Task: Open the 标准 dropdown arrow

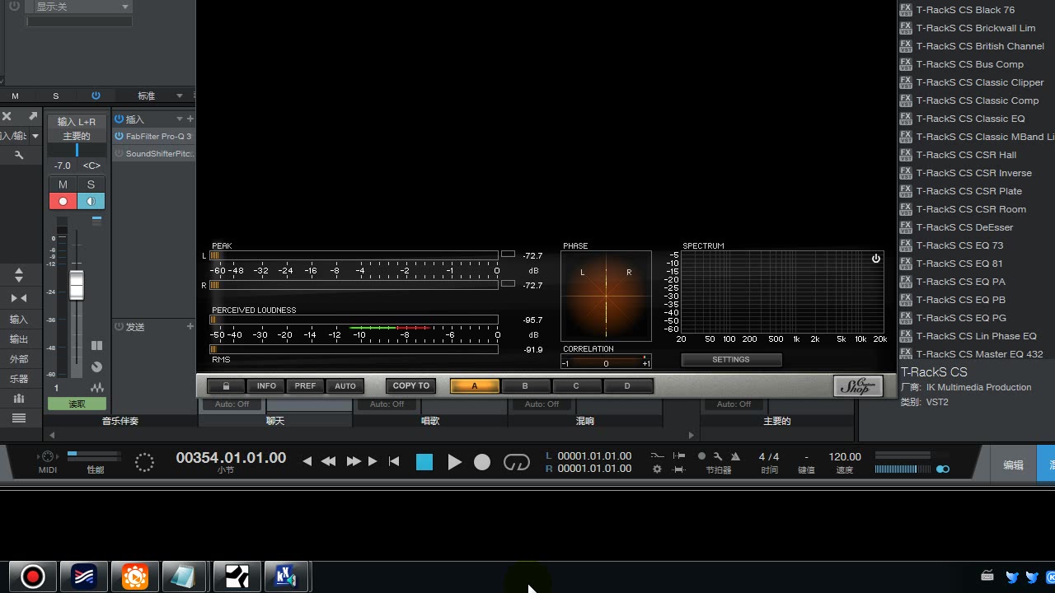Action: click(x=180, y=96)
